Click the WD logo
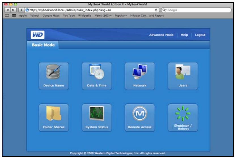This screenshot has height=158, width=235. 38,35
